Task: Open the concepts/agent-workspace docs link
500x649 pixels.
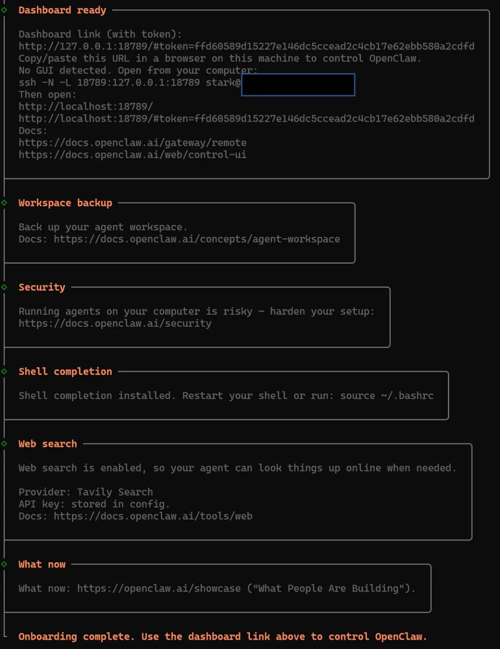Action: click(x=197, y=239)
